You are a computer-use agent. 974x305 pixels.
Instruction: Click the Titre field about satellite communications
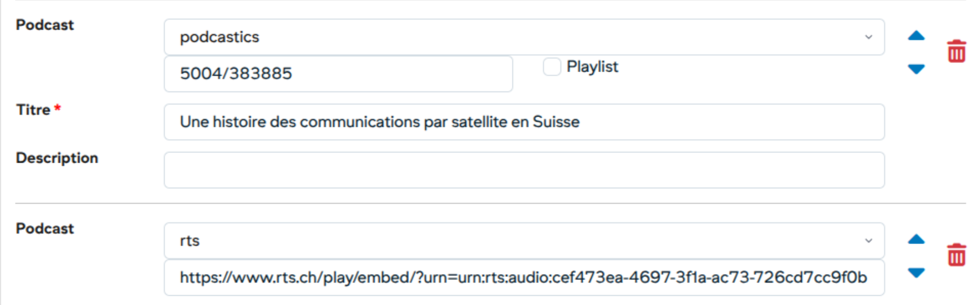point(524,122)
